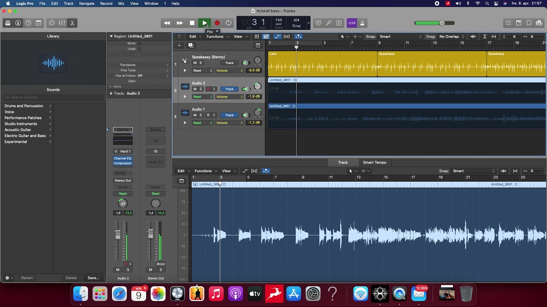
Task: Open automation mode Read dropdown on Audio 2
Action: [x=203, y=97]
